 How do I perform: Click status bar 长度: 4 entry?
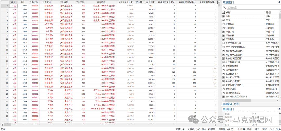point(180,129)
